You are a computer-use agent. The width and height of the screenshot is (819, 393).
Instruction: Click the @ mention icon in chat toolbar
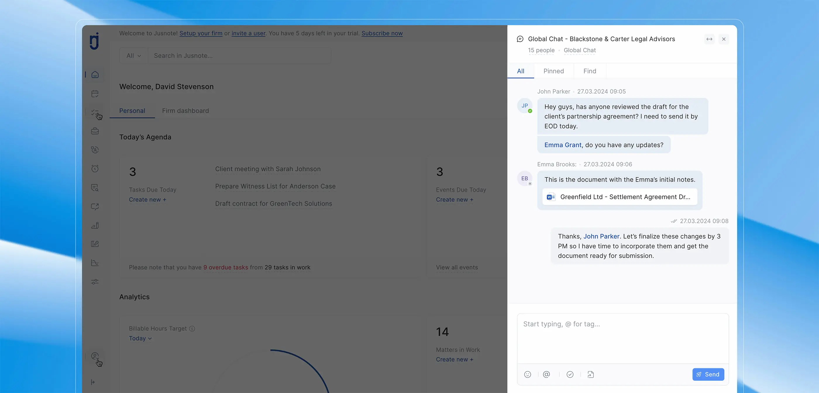pos(546,375)
